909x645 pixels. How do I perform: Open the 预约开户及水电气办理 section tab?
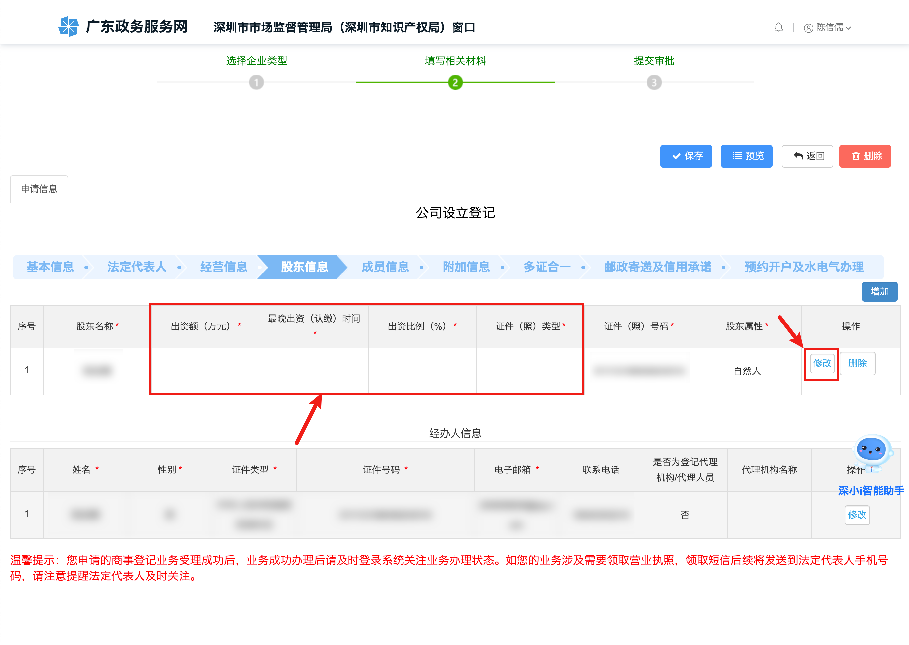click(804, 267)
